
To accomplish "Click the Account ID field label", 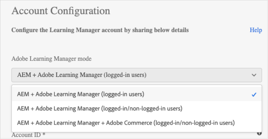I will [x=27, y=135].
